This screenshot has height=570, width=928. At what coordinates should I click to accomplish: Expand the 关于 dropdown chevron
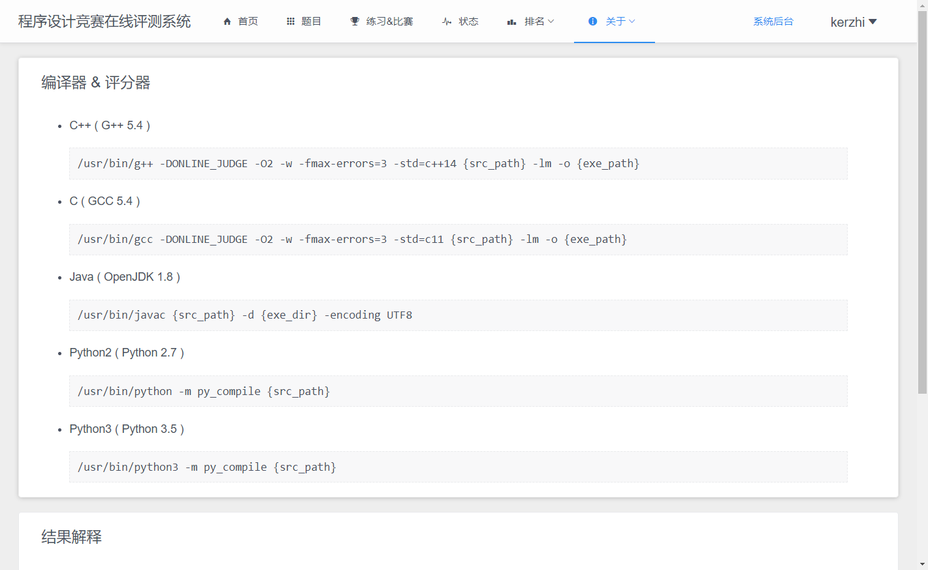[632, 22]
